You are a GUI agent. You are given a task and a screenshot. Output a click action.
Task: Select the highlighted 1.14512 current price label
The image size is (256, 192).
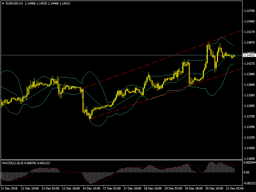tap(249, 55)
